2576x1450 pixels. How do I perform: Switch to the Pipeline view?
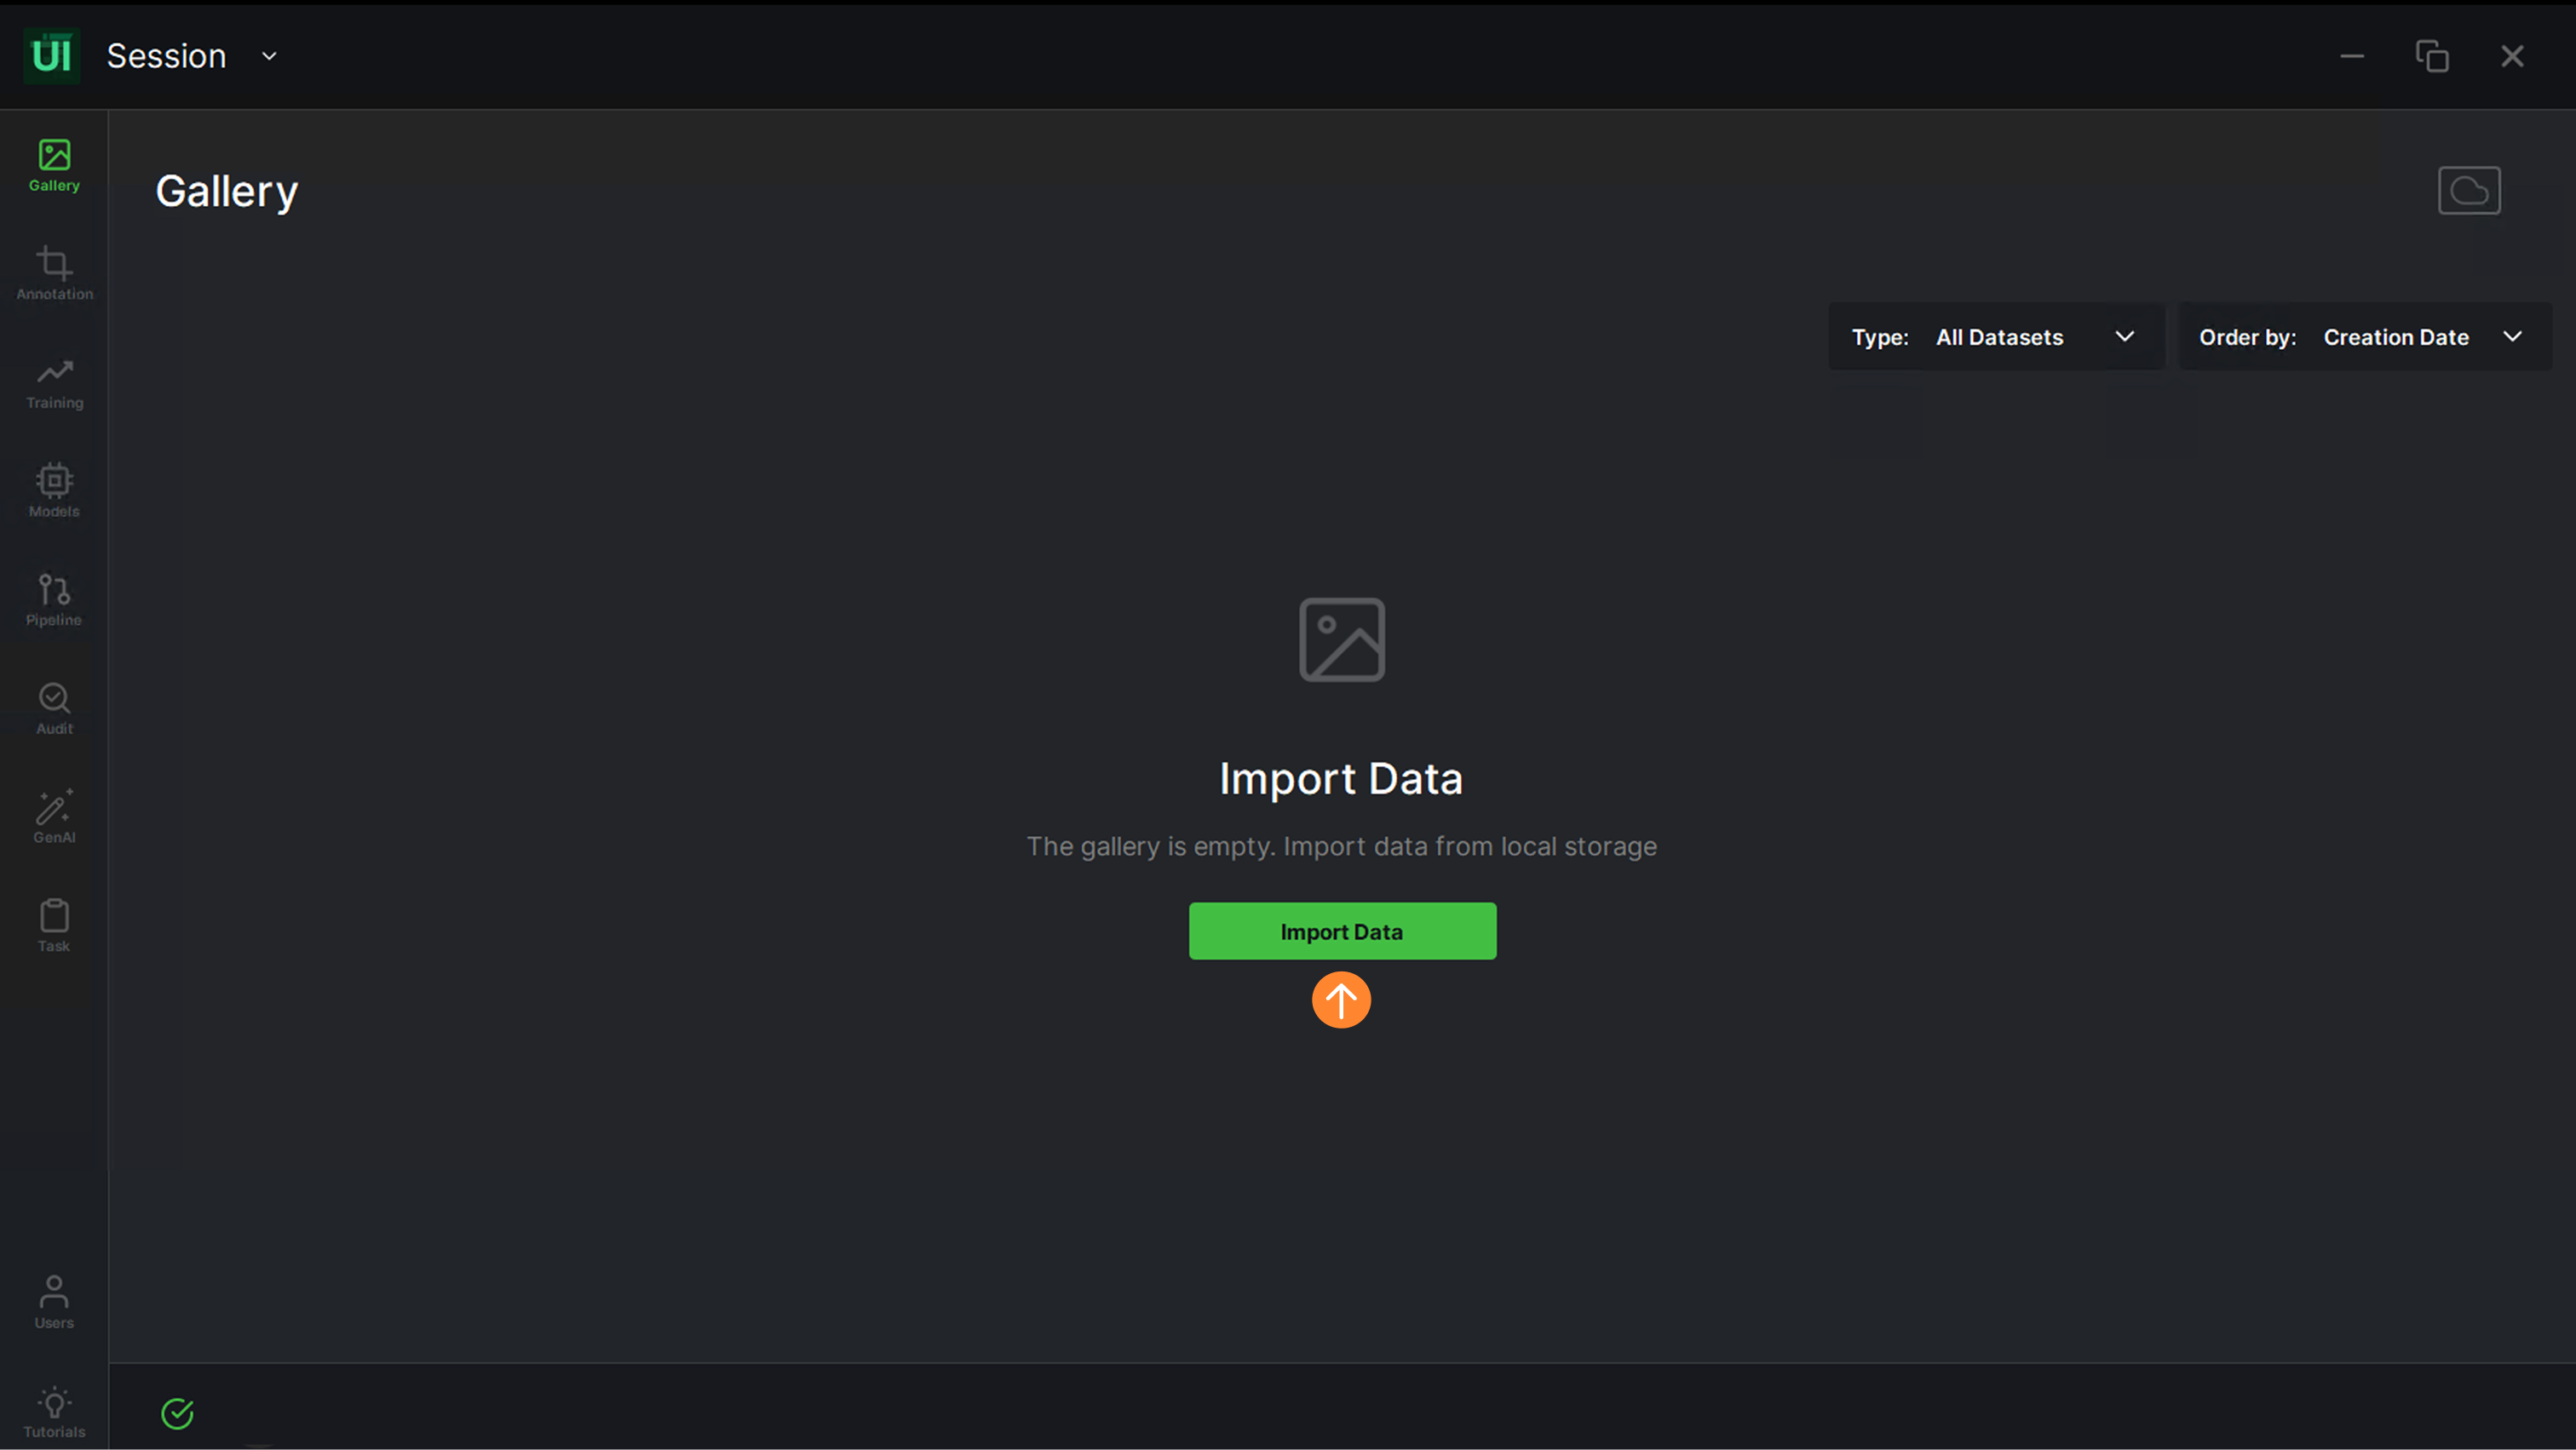[x=54, y=599]
